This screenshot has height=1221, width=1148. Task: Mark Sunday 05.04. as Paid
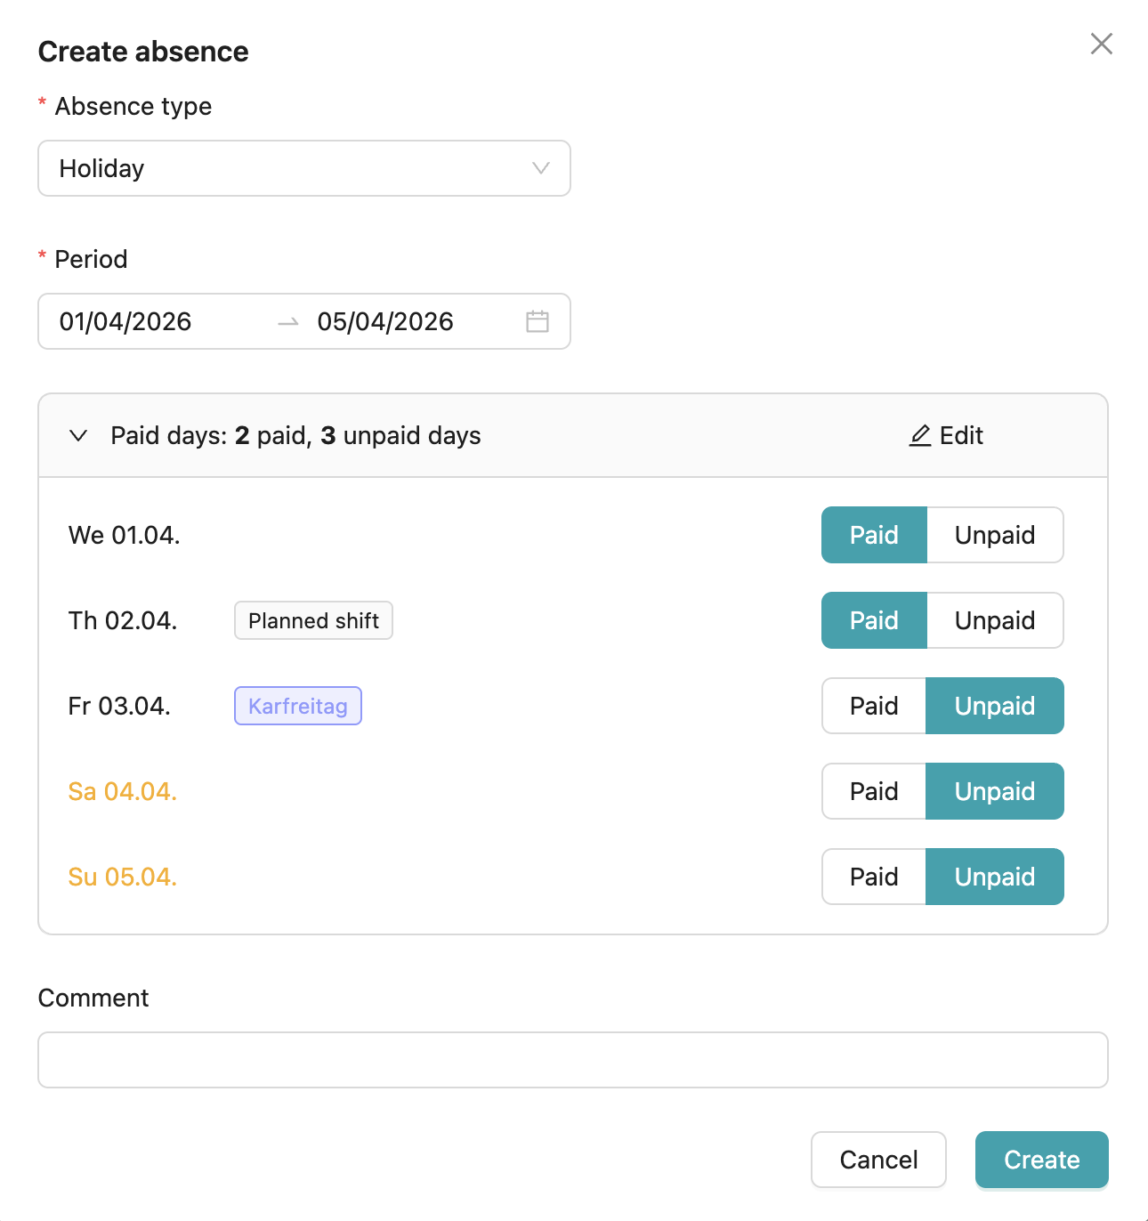click(874, 877)
